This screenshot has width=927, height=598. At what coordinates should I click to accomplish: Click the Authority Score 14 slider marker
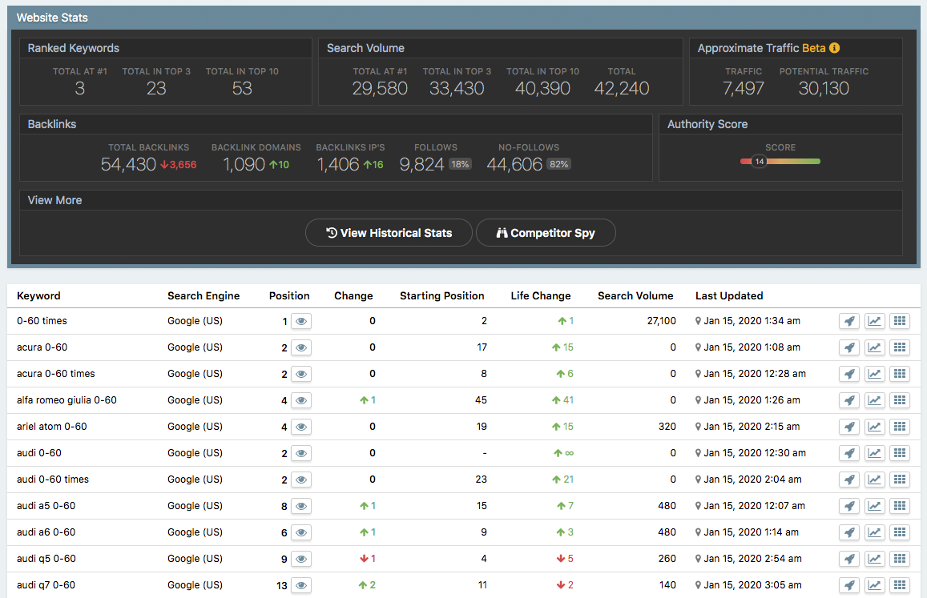point(759,162)
